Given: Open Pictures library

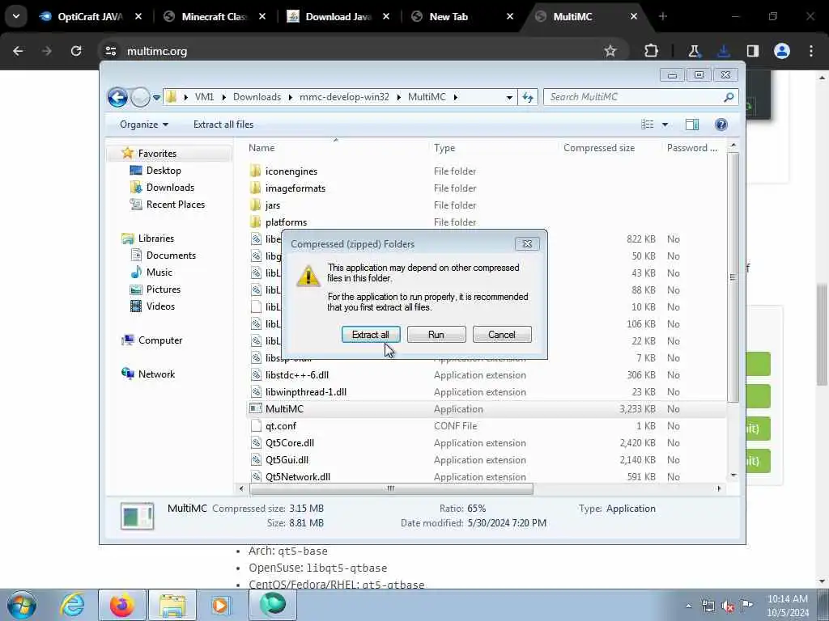Looking at the screenshot, I should 164,289.
